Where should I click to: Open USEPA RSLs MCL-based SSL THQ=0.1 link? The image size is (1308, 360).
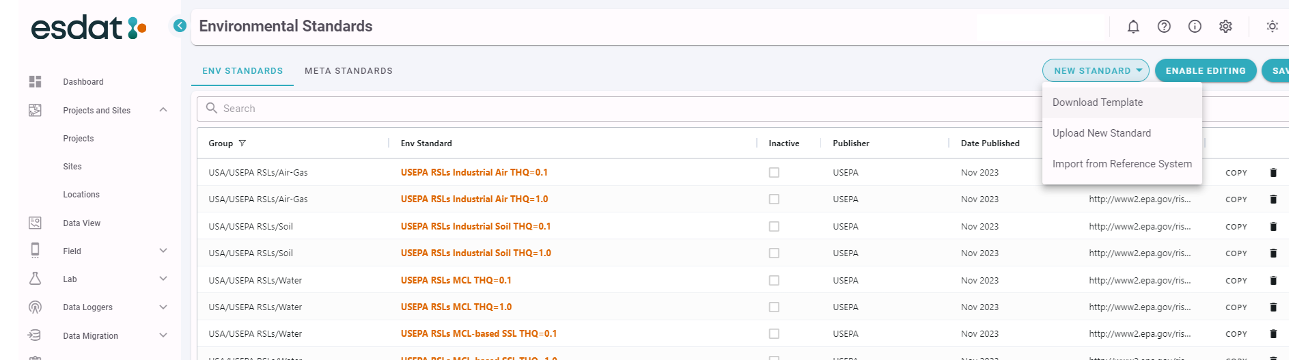coord(479,334)
